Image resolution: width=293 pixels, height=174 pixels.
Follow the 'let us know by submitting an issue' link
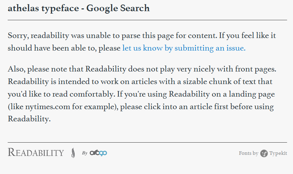(184, 48)
